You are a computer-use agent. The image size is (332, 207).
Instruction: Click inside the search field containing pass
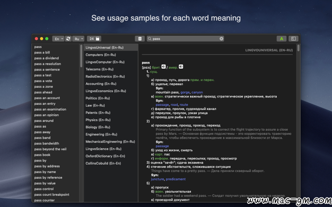point(185,39)
